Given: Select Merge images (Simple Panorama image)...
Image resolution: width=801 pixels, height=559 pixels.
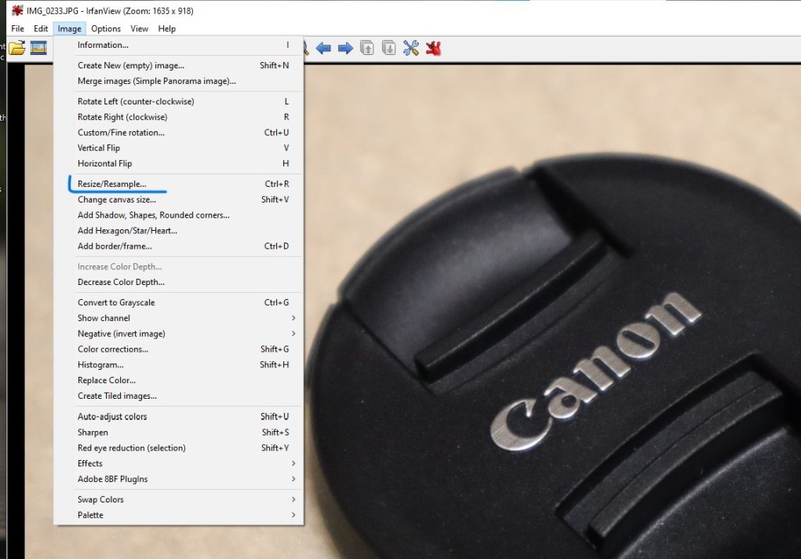Looking at the screenshot, I should click(178, 81).
